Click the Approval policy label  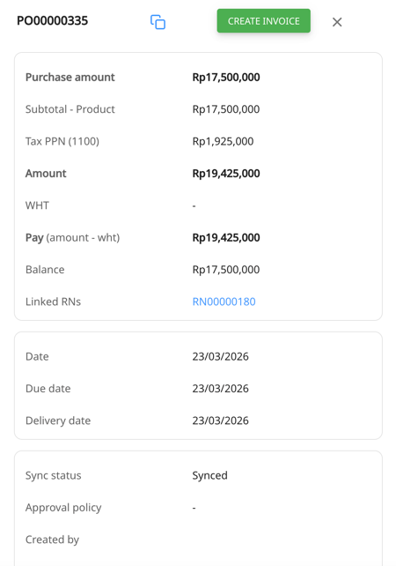coord(63,508)
